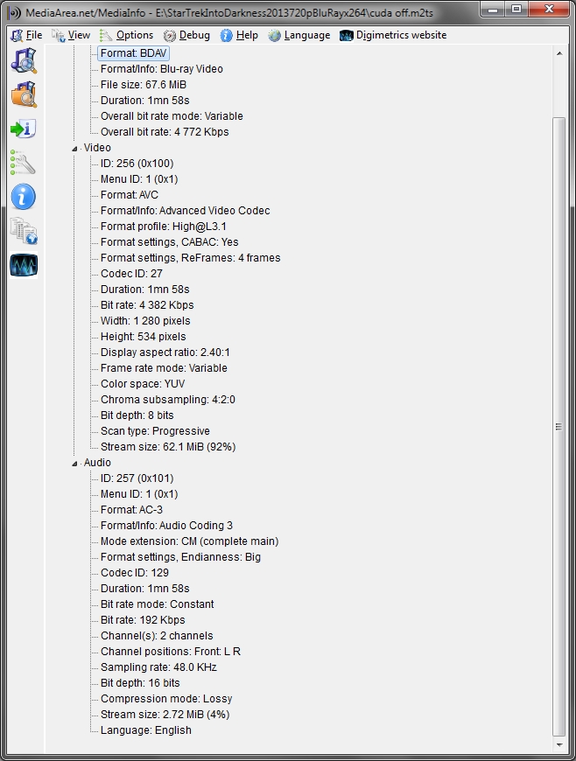Viewport: 576px width, 761px height.
Task: Select 'Scan type: Progressive' row
Action: point(155,431)
